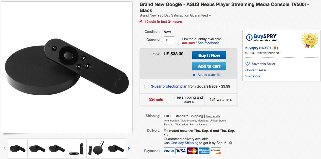Click the Visa card icon
Screen dimensions: 321x159
pyautogui.click(x=181, y=151)
